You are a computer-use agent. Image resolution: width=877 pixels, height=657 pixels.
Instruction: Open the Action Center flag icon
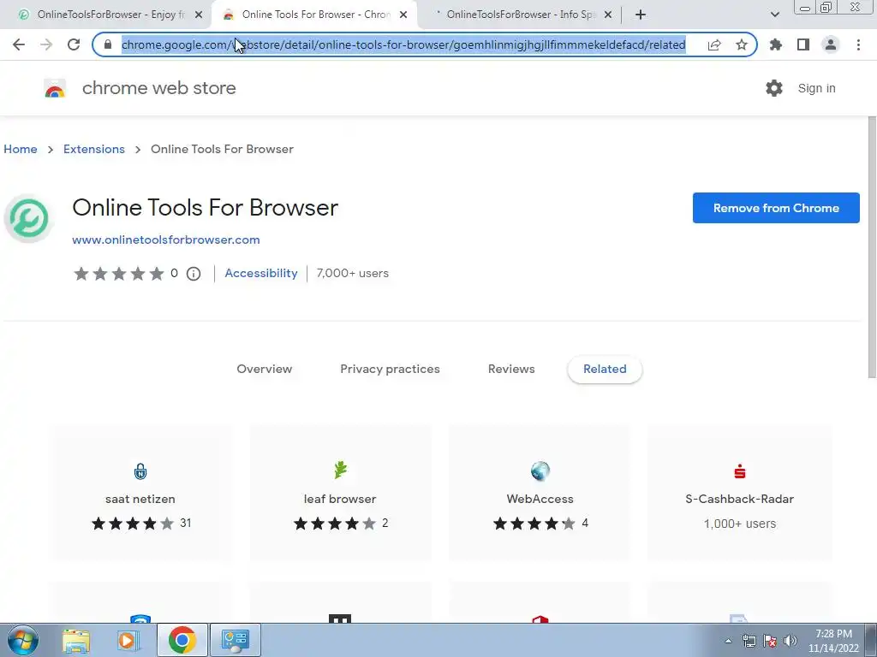[x=770, y=641]
